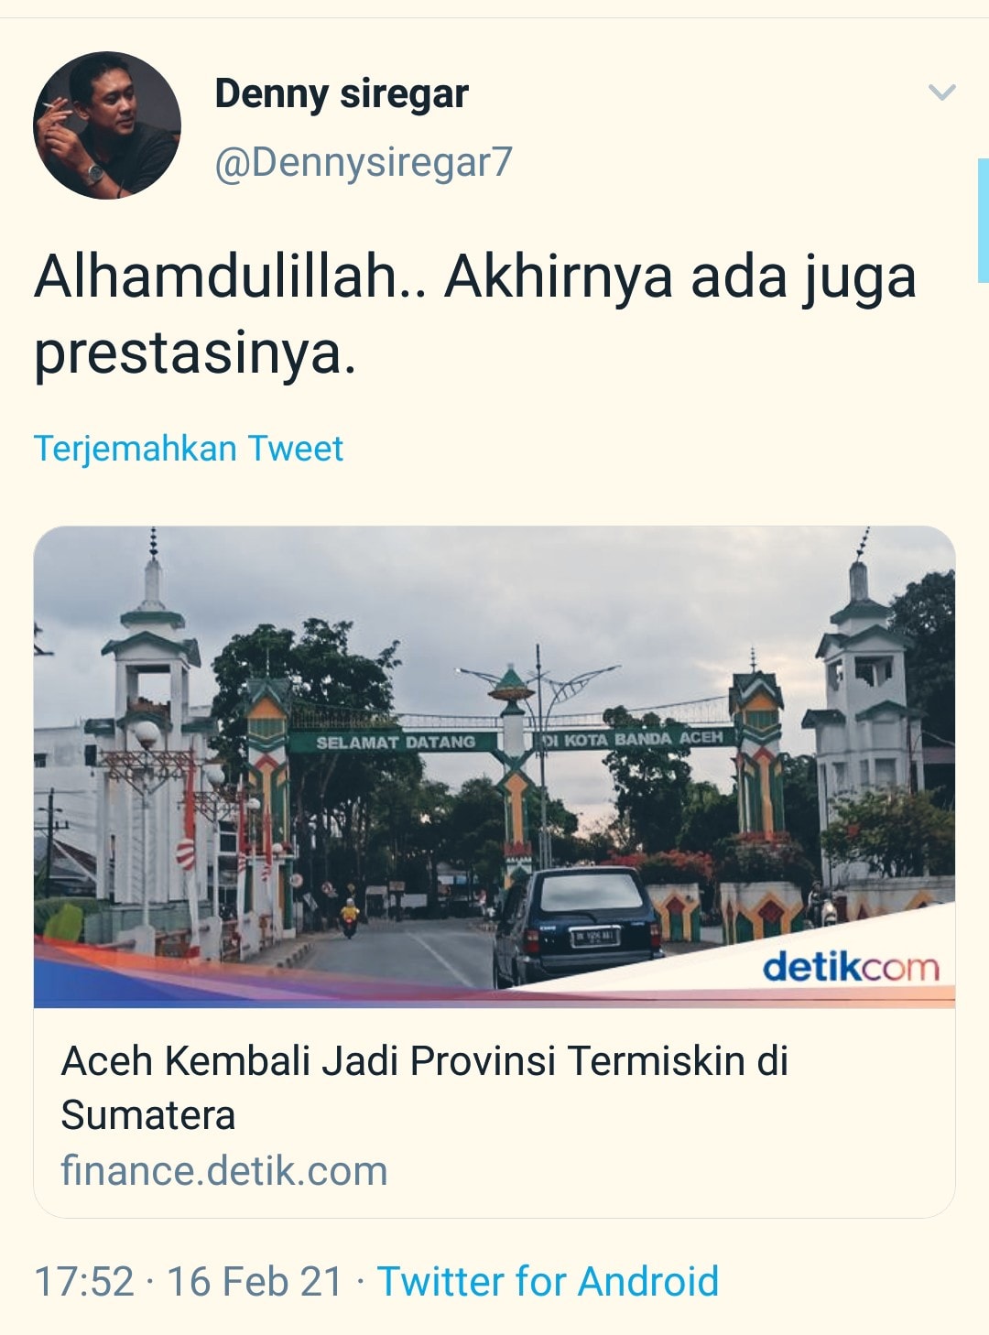Open the Denny siregar display name
Viewport: 989px width, 1335px height.
click(342, 93)
